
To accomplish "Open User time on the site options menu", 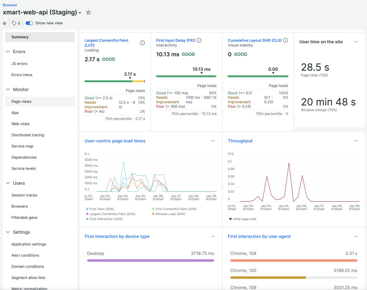I will (x=356, y=42).
